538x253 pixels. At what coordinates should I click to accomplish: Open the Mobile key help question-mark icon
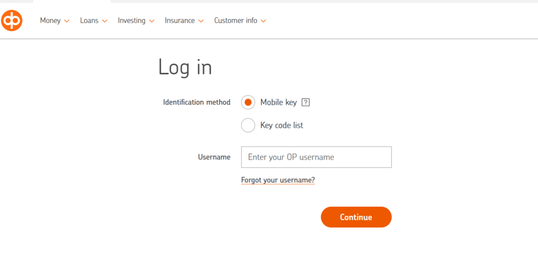tap(306, 103)
